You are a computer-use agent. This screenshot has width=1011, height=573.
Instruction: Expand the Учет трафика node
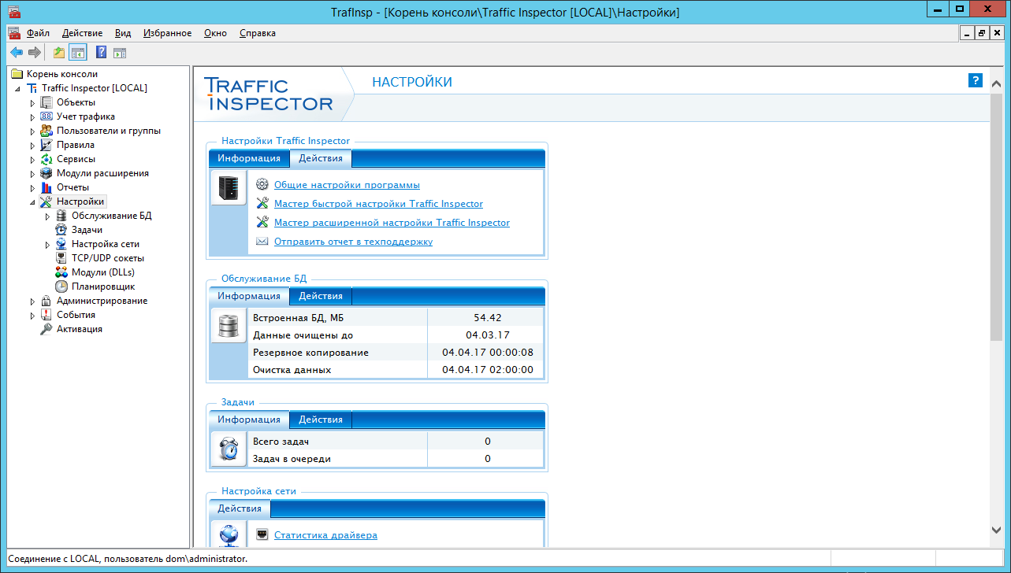coord(32,116)
